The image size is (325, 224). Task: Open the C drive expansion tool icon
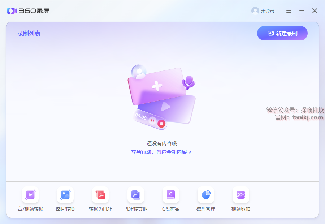pos(171,195)
